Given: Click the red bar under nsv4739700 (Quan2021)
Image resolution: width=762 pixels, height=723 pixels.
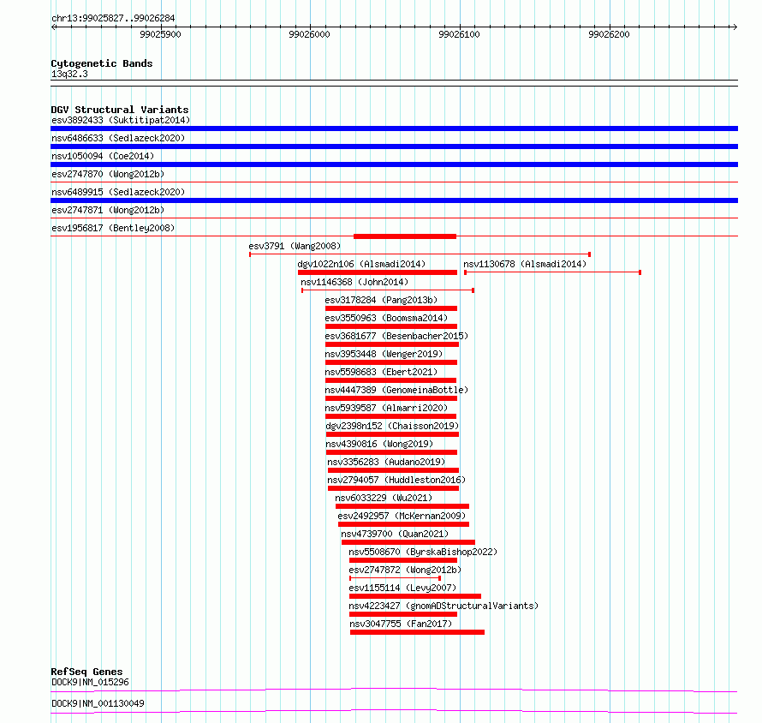Looking at the screenshot, I should 408,542.
